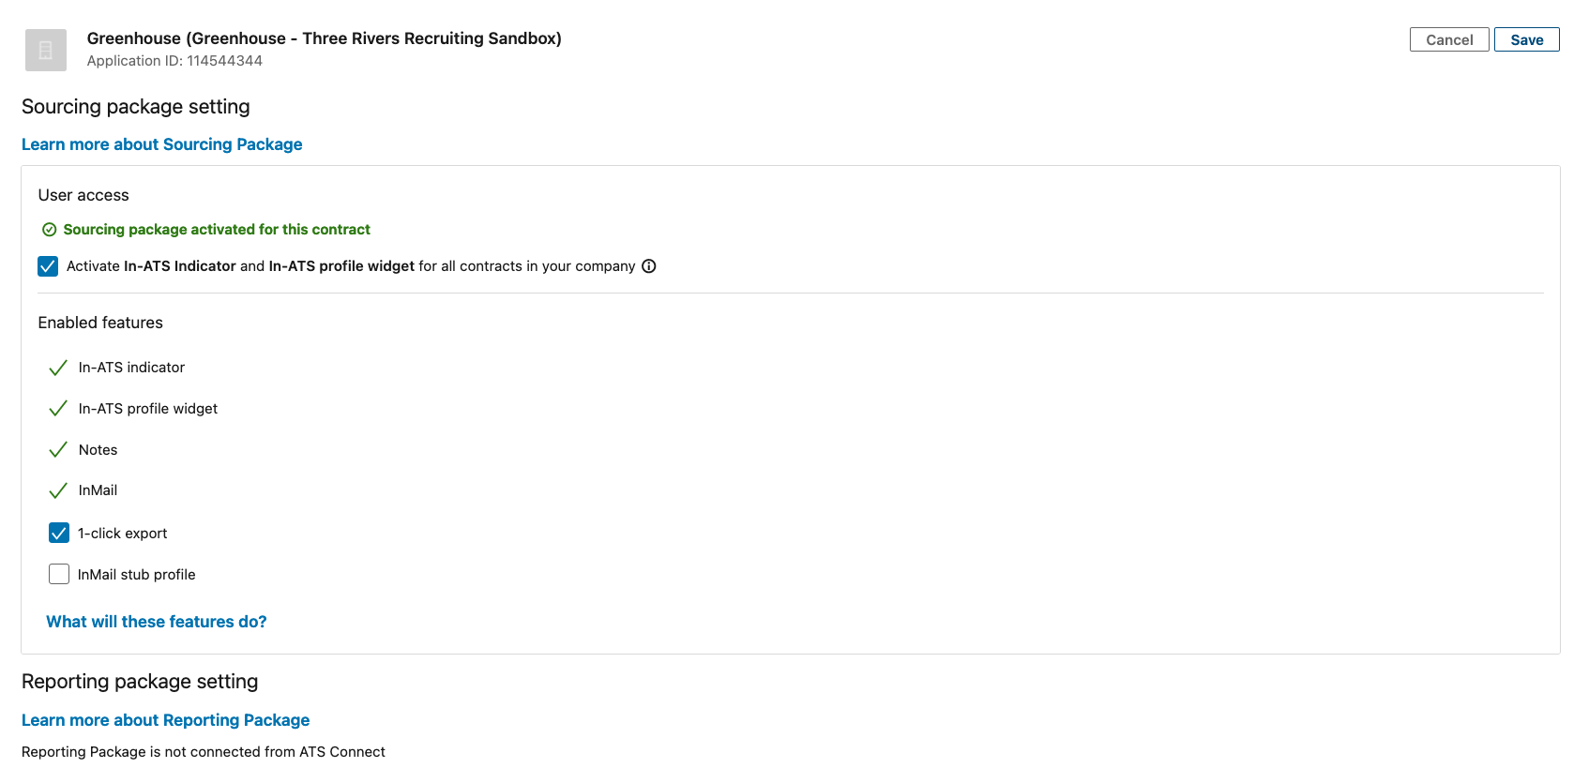Image resolution: width=1589 pixels, height=768 pixels.
Task: Open Learn more about Reporting Package link
Action: tap(166, 720)
